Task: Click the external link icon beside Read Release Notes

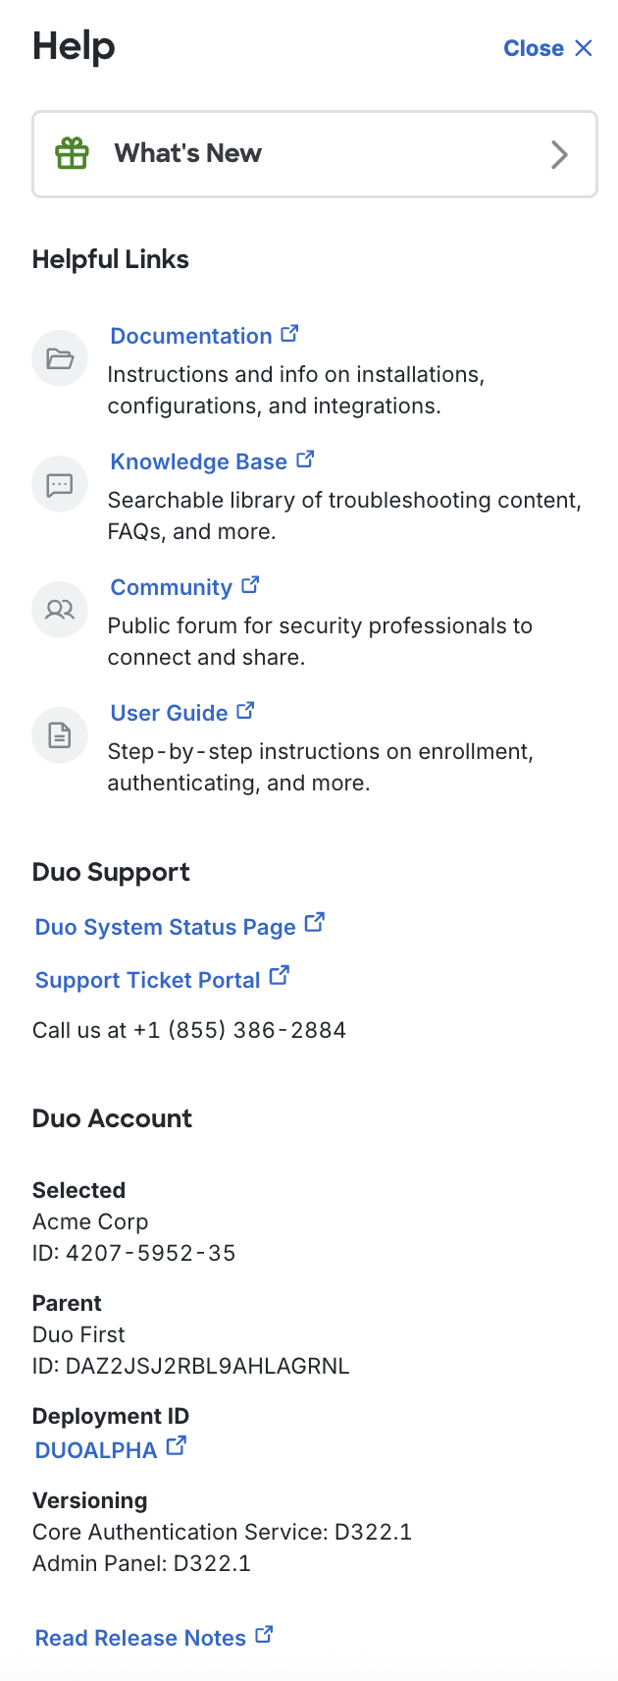Action: [x=263, y=1633]
